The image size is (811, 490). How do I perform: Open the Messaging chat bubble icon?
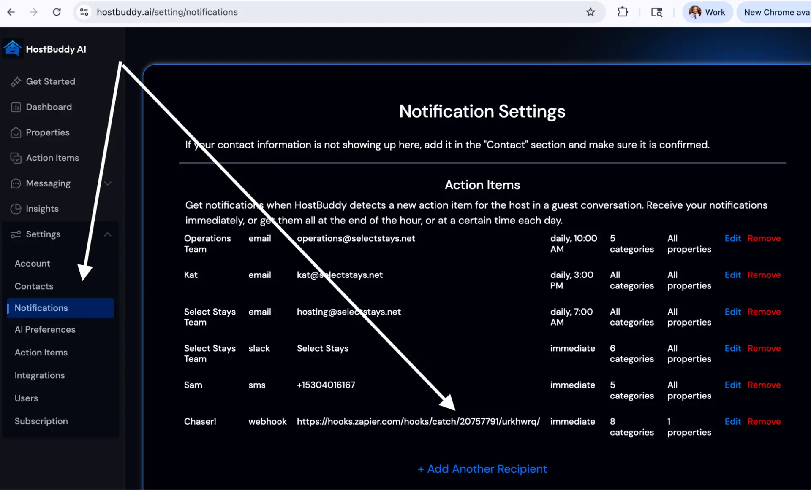[16, 183]
